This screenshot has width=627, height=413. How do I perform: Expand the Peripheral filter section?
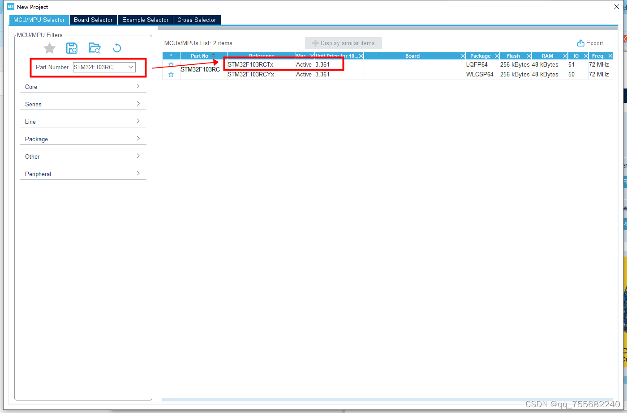pyautogui.click(x=83, y=174)
